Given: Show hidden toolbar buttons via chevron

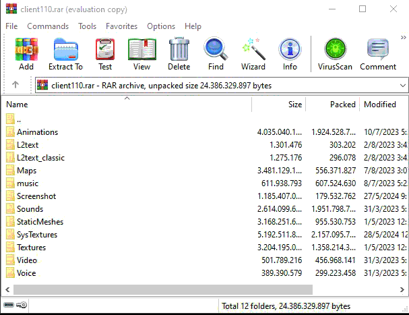Looking at the screenshot, I should [x=403, y=38].
